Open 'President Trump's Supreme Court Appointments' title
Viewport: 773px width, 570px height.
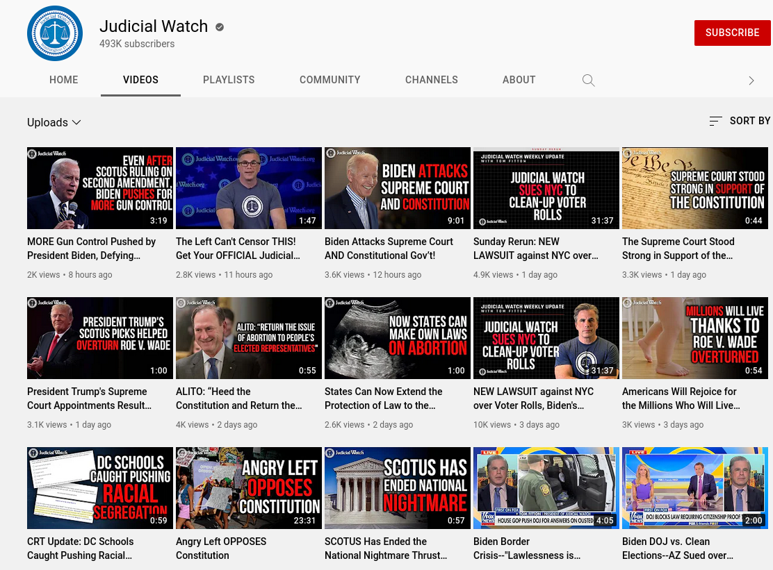pyautogui.click(x=89, y=399)
